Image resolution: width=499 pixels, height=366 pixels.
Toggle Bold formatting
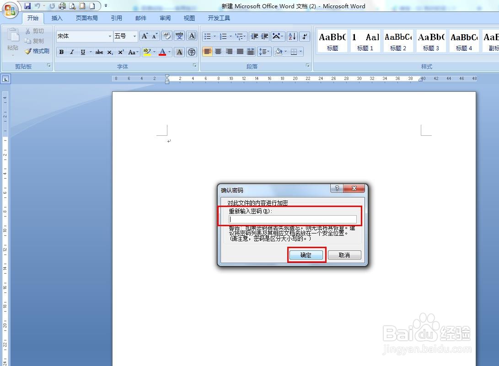coord(61,52)
